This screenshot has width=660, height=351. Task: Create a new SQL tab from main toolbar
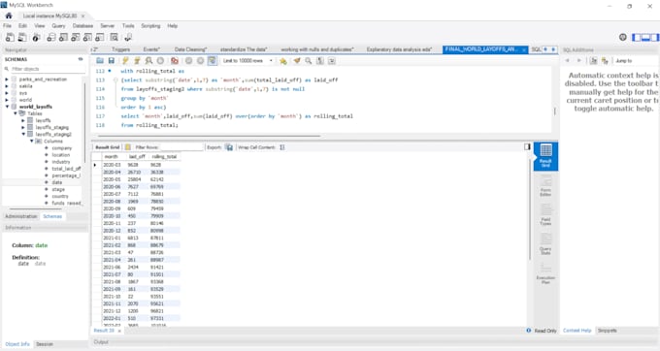pyautogui.click(x=10, y=38)
